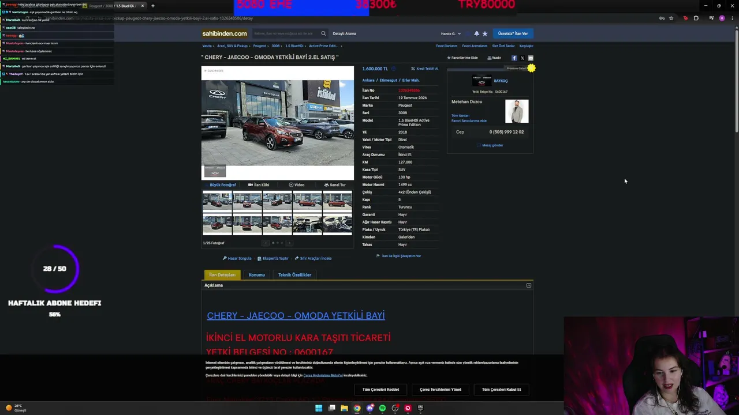This screenshot has width=739, height=415.
Task: Select steering wheel interior thumbnail
Action: click(337, 224)
